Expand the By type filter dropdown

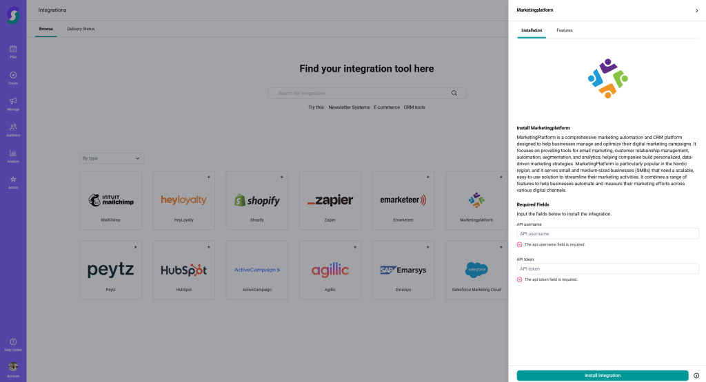click(x=112, y=158)
